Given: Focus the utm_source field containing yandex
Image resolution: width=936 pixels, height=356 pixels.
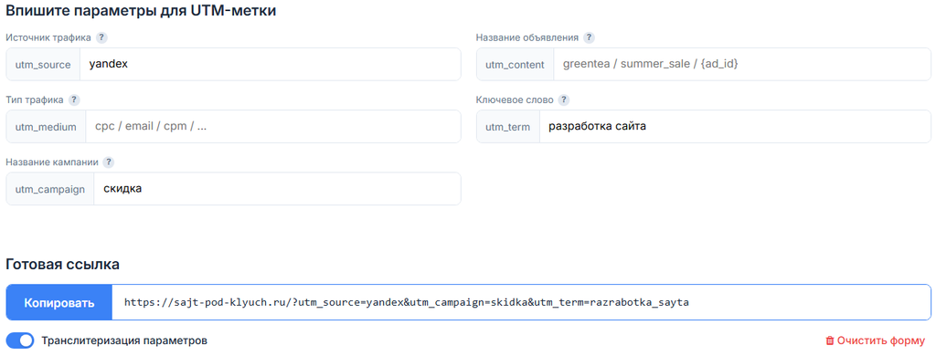Looking at the screenshot, I should click(271, 65).
